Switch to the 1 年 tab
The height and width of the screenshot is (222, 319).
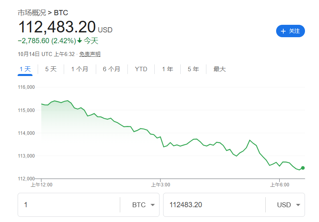click(168, 69)
